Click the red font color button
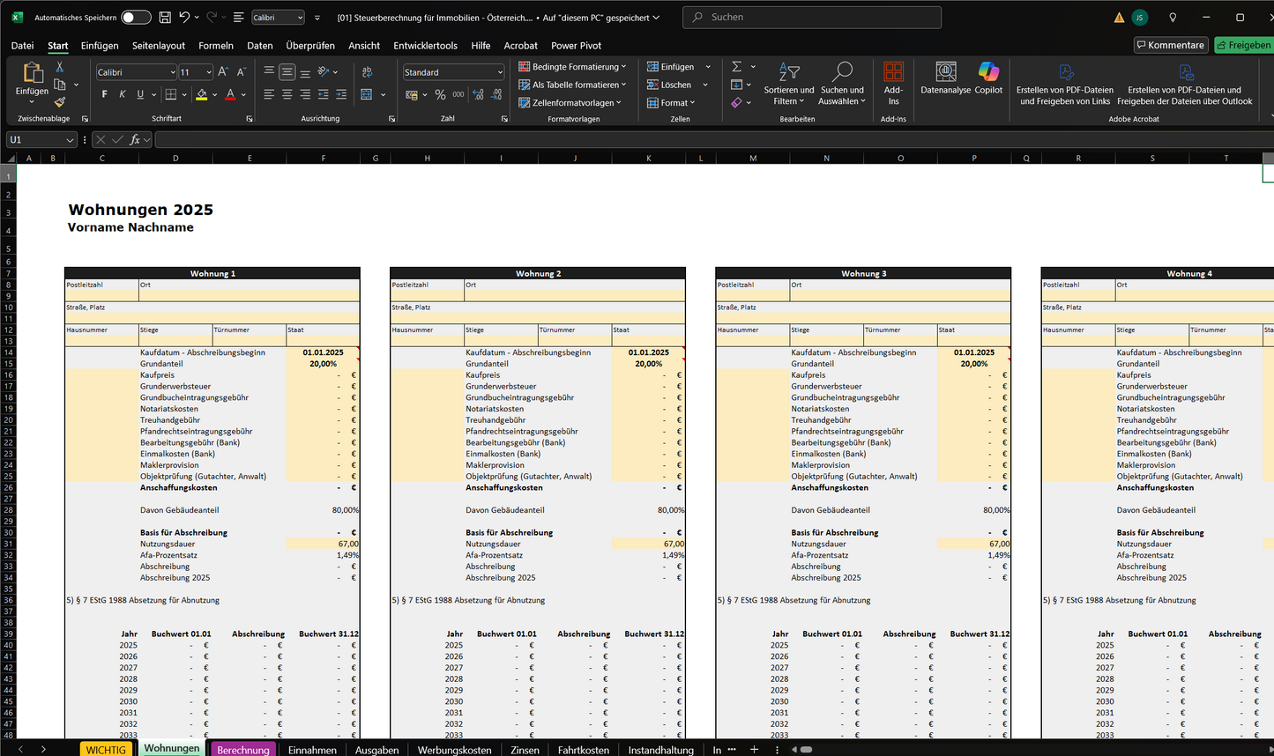Screen dimensions: 1274x756 (230, 94)
